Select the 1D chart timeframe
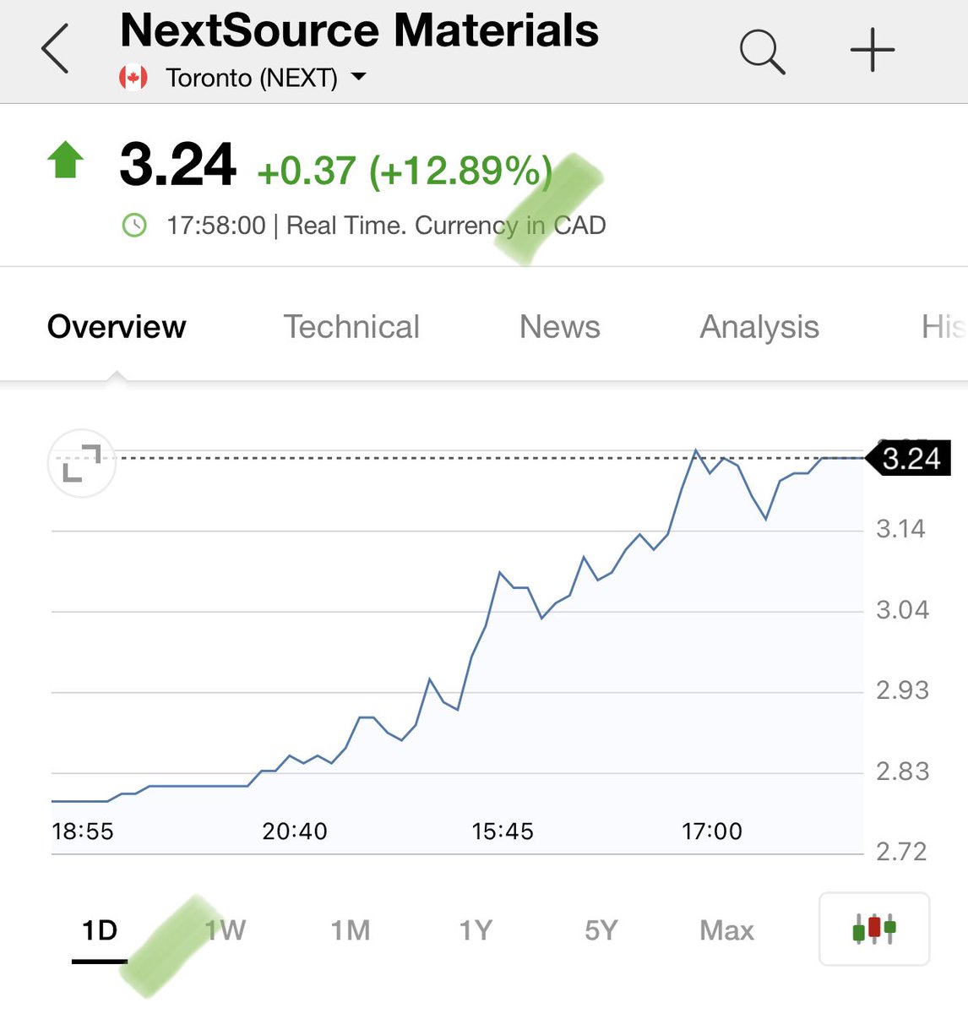The height and width of the screenshot is (1014, 968). click(x=100, y=931)
